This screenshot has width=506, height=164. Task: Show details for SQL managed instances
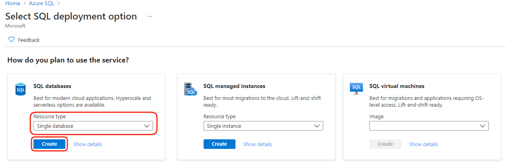coord(258,144)
